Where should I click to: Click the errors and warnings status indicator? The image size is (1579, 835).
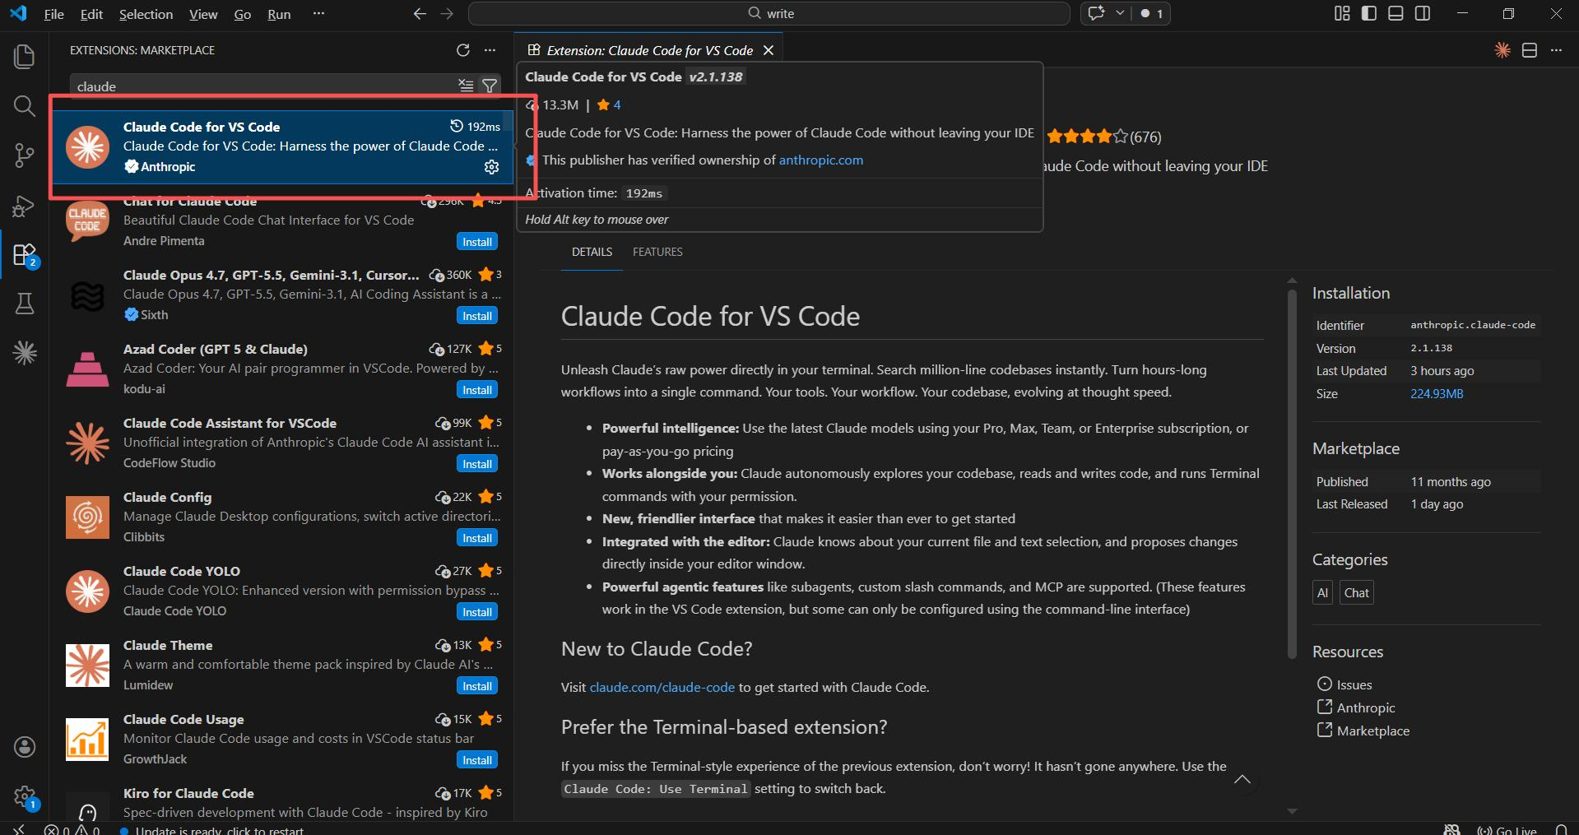[x=74, y=829]
